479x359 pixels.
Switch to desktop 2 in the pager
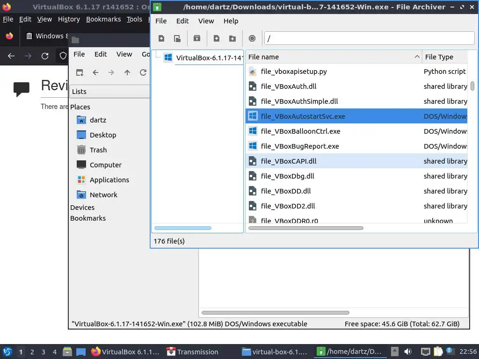(x=32, y=352)
